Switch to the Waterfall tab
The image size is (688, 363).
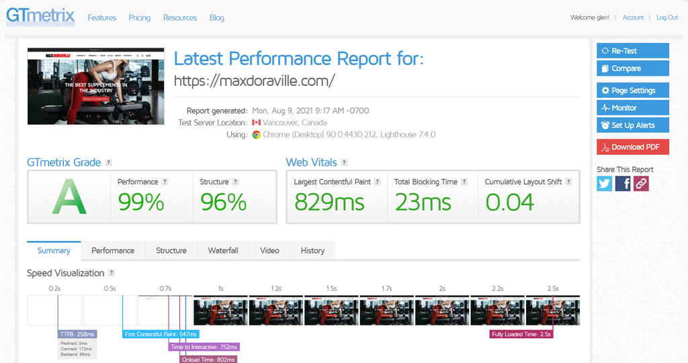pos(223,250)
